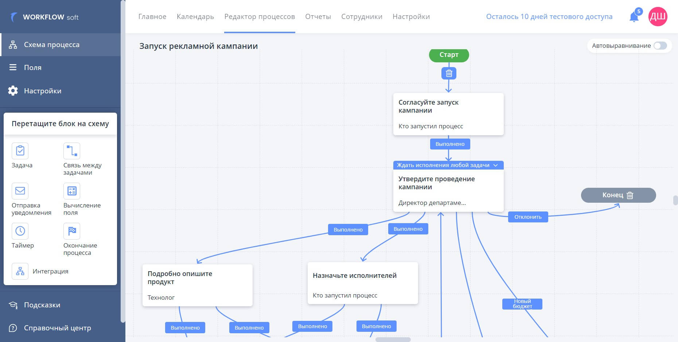Open the Сотрудники tab
This screenshot has width=678, height=342.
point(362,16)
